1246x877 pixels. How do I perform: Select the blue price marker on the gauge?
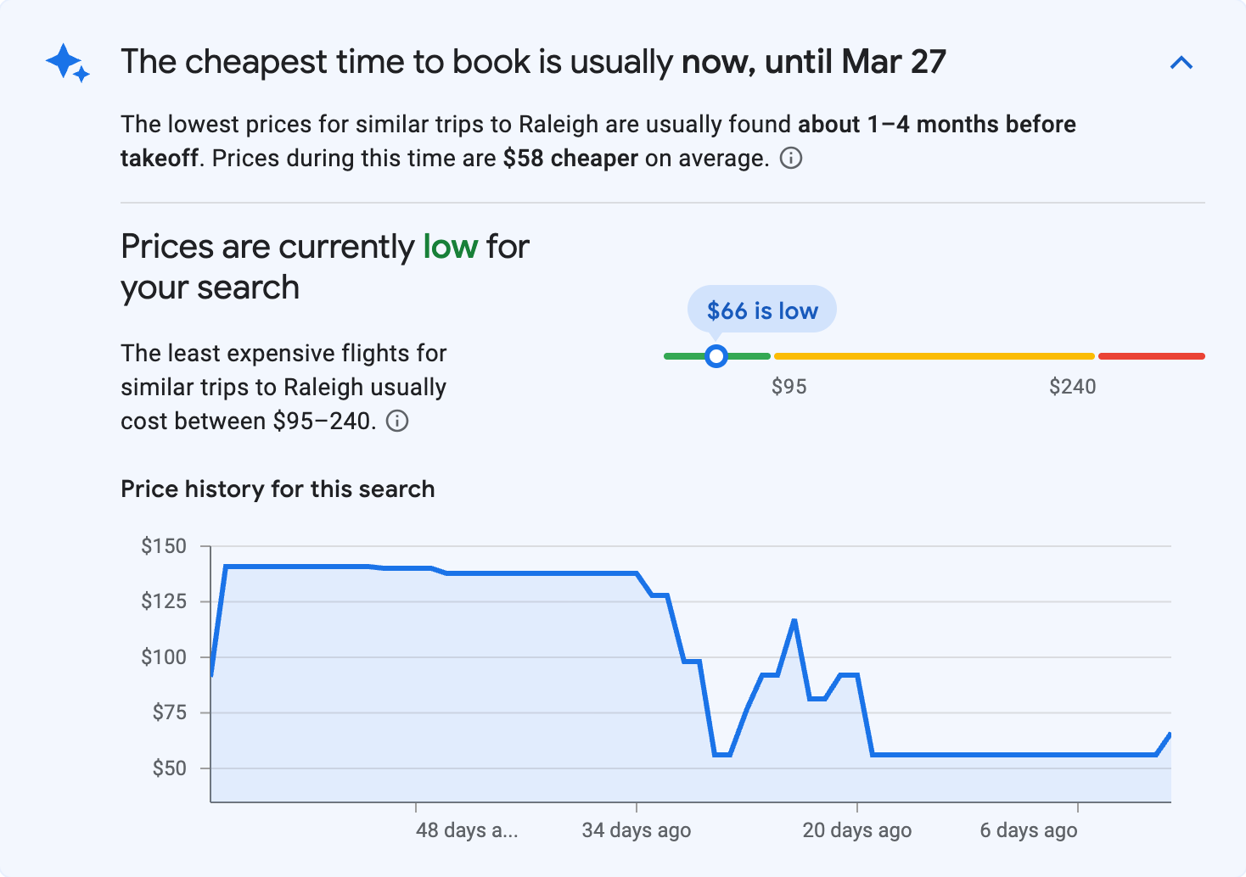pos(716,356)
